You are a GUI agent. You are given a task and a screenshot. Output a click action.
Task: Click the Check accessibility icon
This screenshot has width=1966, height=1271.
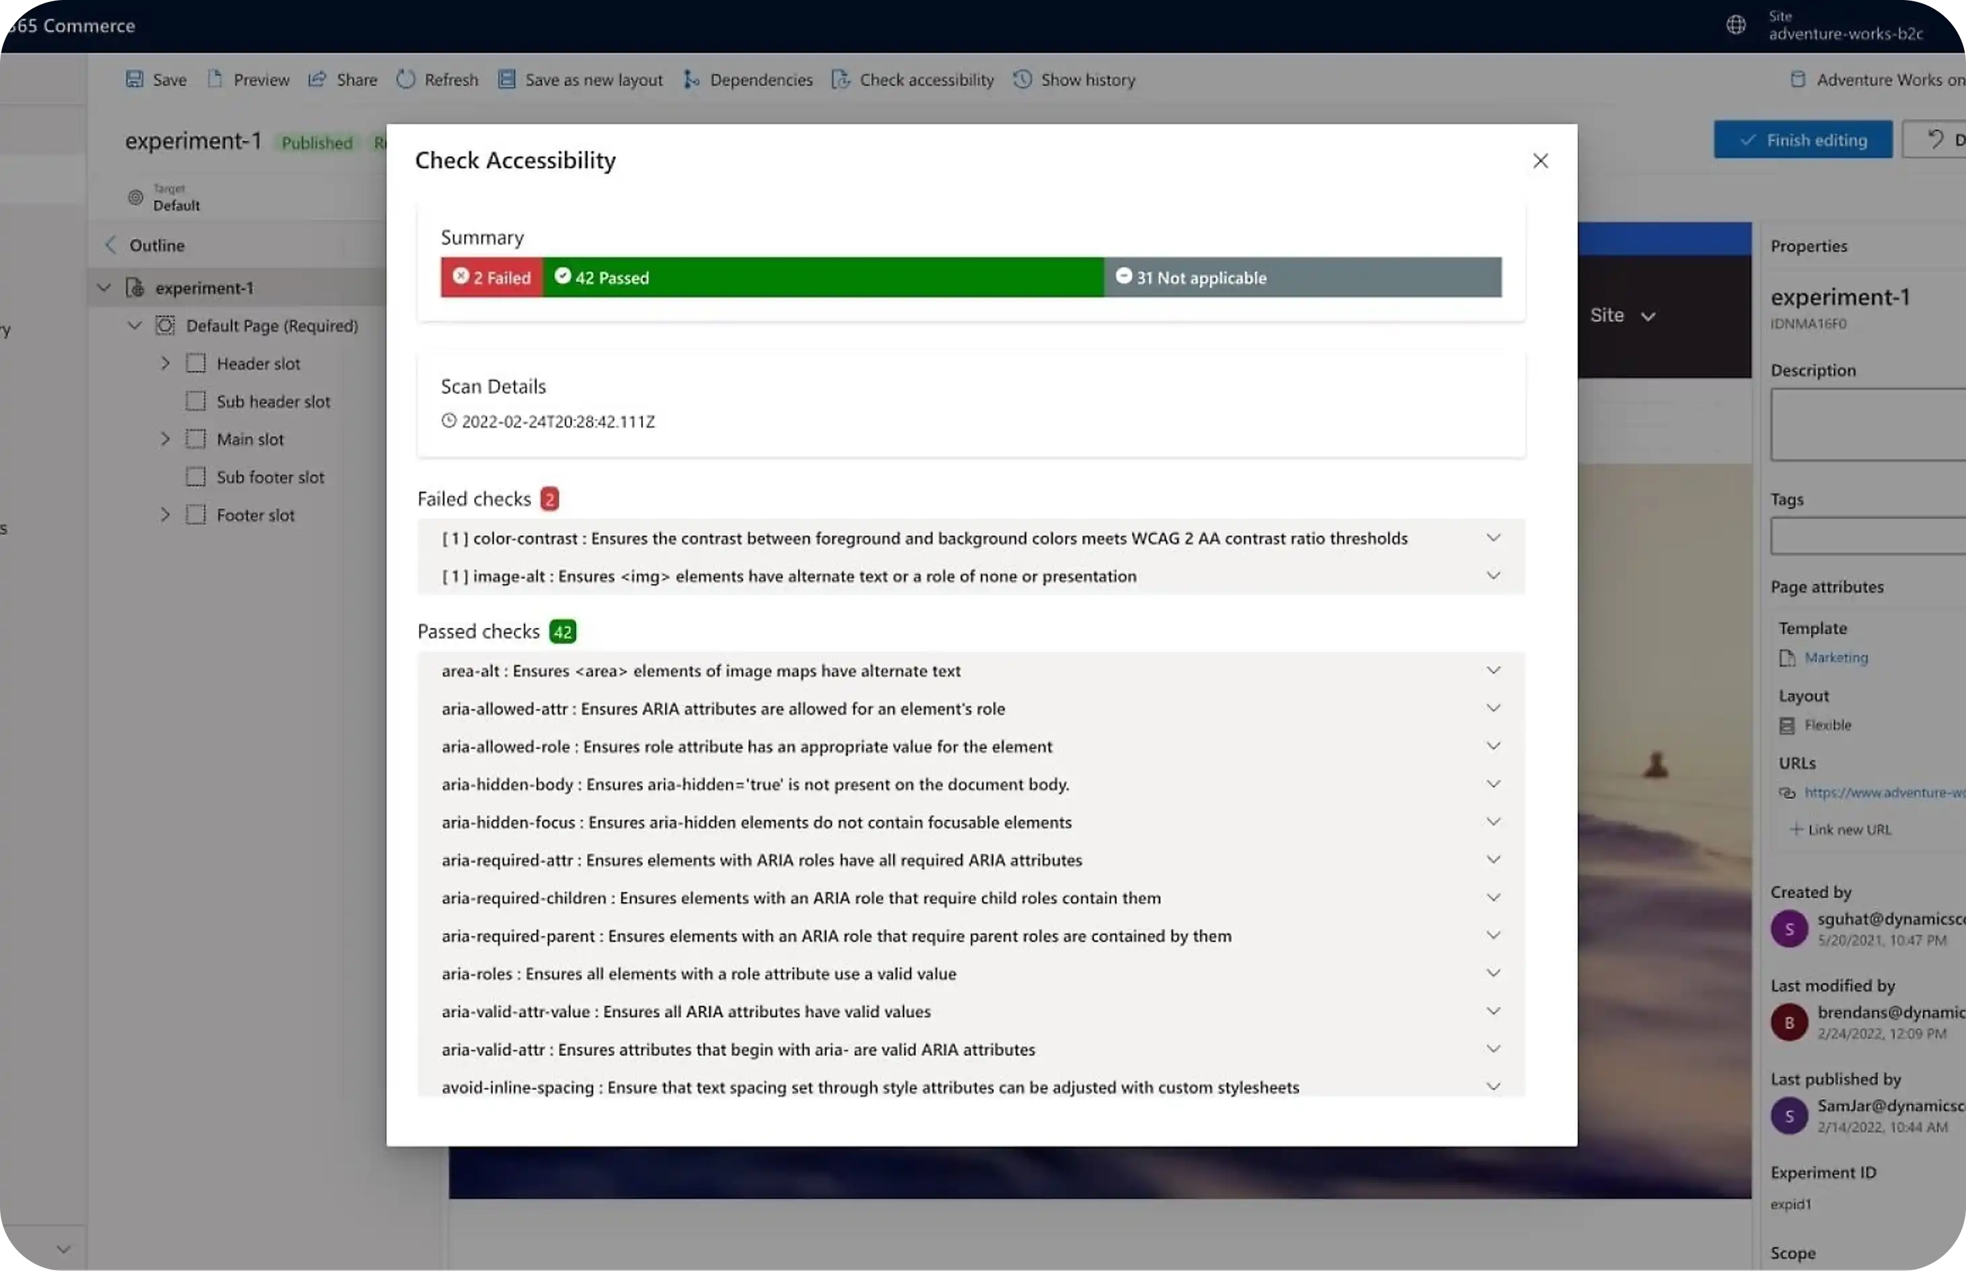click(840, 79)
